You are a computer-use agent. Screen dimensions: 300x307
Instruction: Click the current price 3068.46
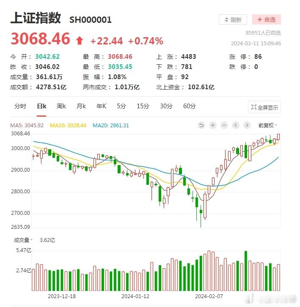pyautogui.click(x=40, y=39)
